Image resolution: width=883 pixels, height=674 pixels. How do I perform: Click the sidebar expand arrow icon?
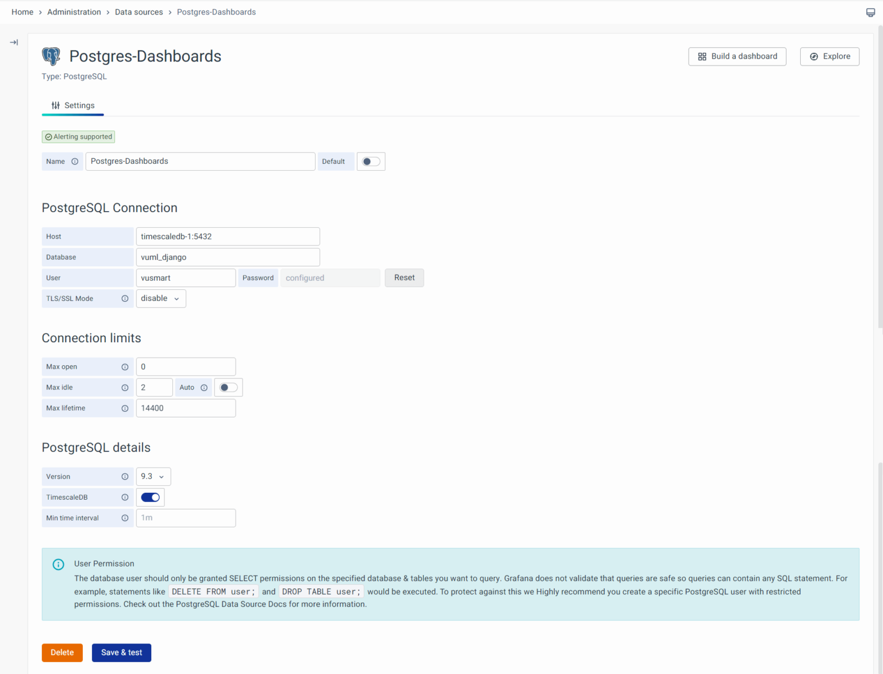click(14, 43)
